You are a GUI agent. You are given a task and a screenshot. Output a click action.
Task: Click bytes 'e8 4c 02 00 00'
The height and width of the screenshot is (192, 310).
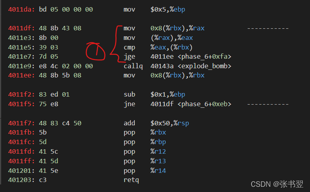[66, 66]
